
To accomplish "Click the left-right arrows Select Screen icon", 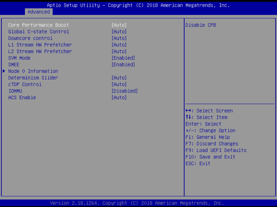I will click(x=188, y=111).
